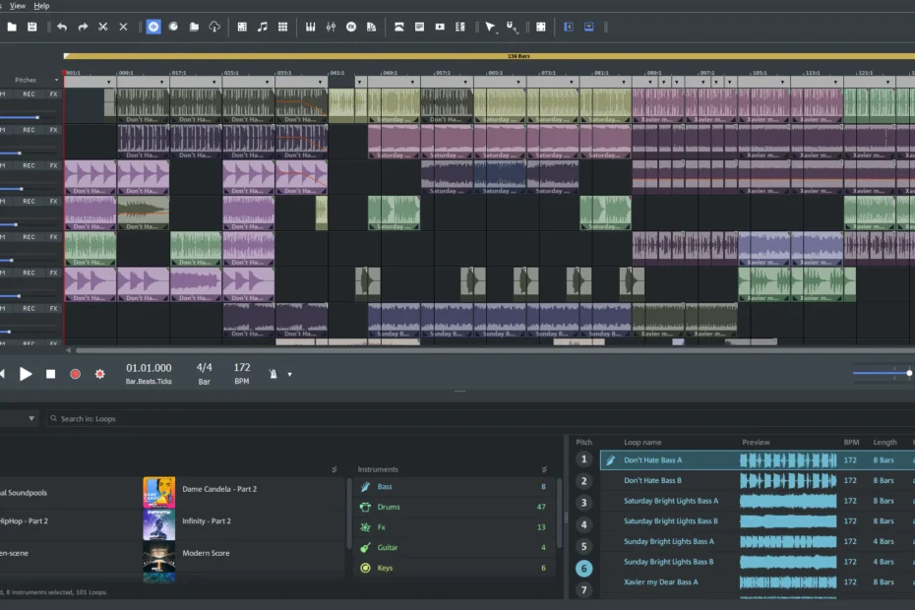The image size is (915, 610).
Task: Click the music note icon in toolbar
Action: click(262, 27)
